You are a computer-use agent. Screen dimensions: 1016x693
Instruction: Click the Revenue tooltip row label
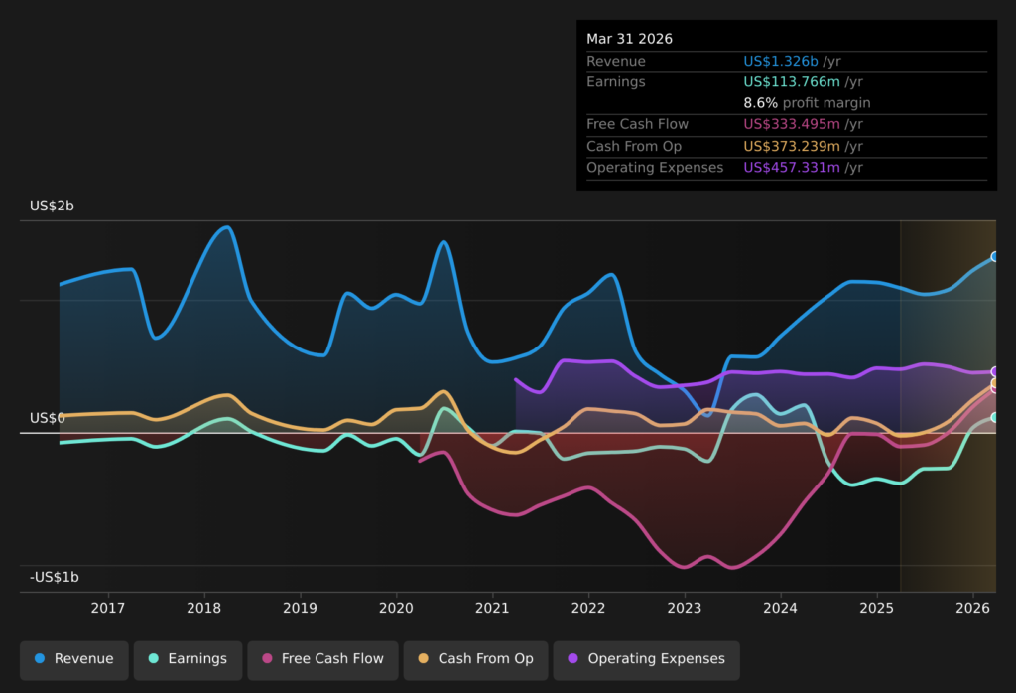tap(615, 61)
